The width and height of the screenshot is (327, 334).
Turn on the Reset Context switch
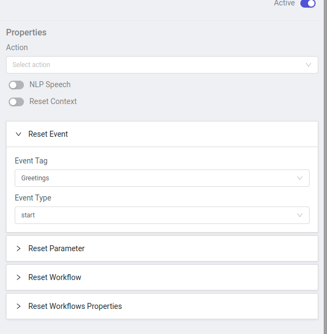(16, 102)
